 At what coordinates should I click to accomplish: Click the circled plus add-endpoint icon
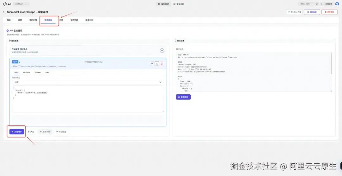[162, 51]
